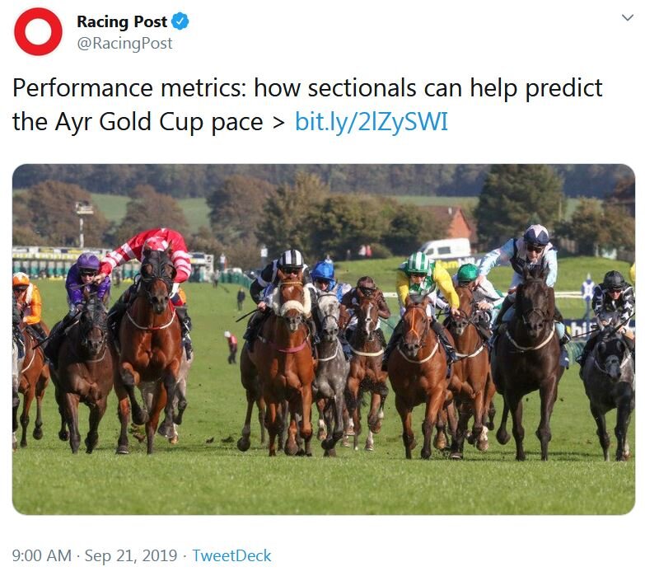This screenshot has height=576, width=645.
Task: Click the Racing Post red circle avatar
Action: coord(38,32)
